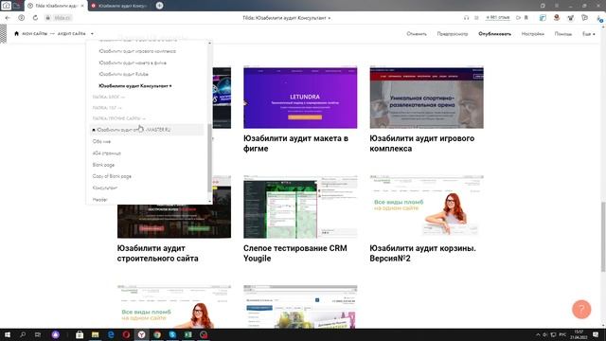The image size is (606, 341).
Task: Click the screenshot camera icon at top-left
Action: (x=7, y=6)
